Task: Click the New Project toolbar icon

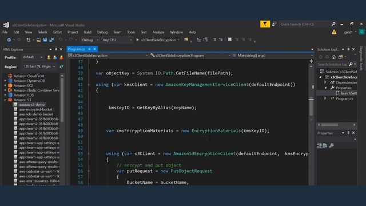Action: 28,40
